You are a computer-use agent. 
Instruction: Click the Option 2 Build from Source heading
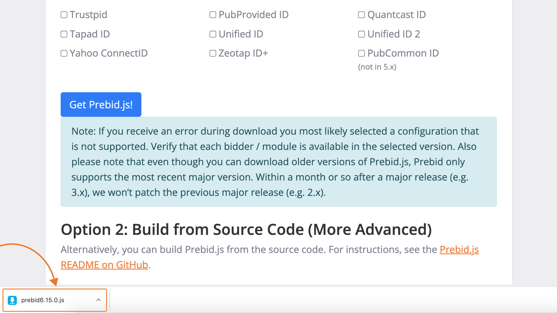pos(246,230)
